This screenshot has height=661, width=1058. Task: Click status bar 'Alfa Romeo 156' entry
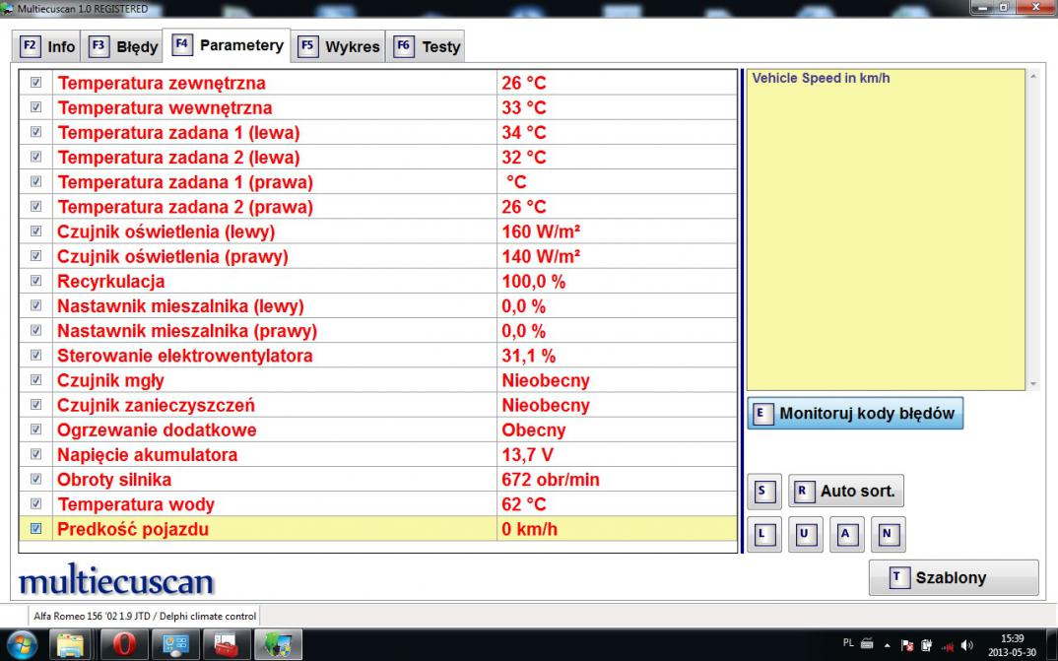tap(145, 616)
